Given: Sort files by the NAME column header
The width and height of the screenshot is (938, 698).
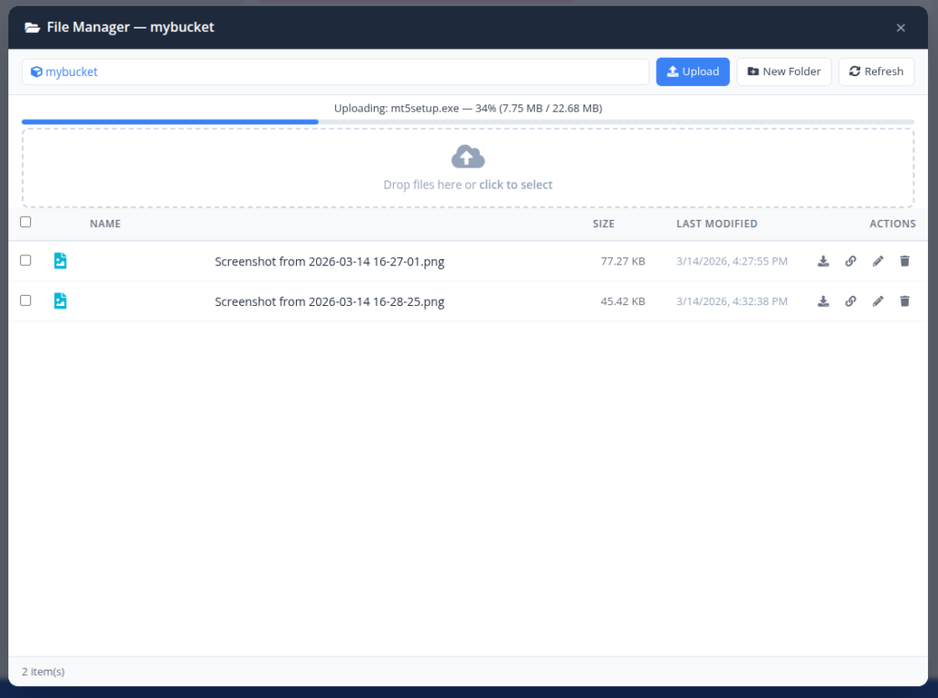Looking at the screenshot, I should 104,224.
